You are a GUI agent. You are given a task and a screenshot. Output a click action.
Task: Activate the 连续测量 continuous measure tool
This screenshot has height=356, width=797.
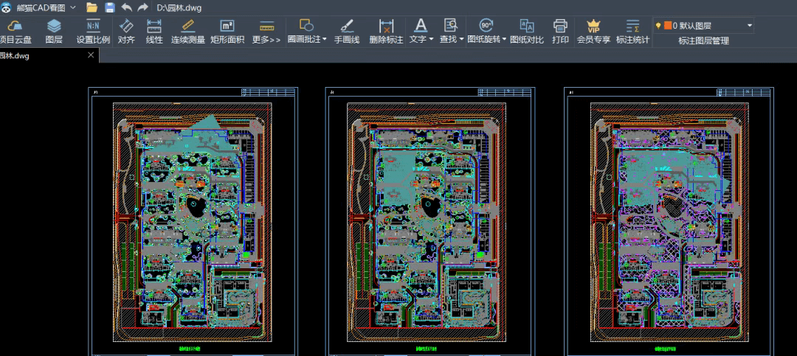click(187, 32)
